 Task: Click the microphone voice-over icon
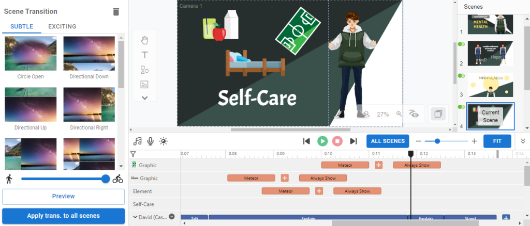pos(150,141)
